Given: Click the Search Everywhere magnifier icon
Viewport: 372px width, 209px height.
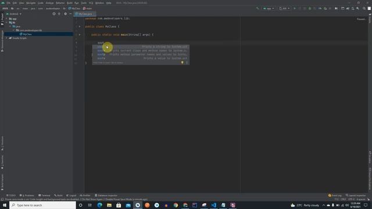Looking at the screenshot, I should coord(364,8).
